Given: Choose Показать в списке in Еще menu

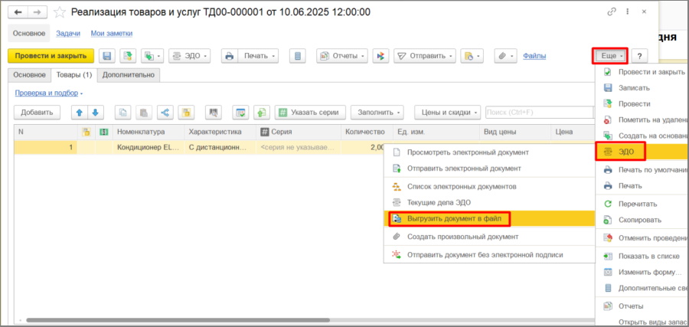Looking at the screenshot, I should click(642, 257).
